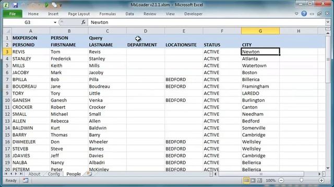
Task: Click the blue Help question mark icon
Action: tap(304, 14)
